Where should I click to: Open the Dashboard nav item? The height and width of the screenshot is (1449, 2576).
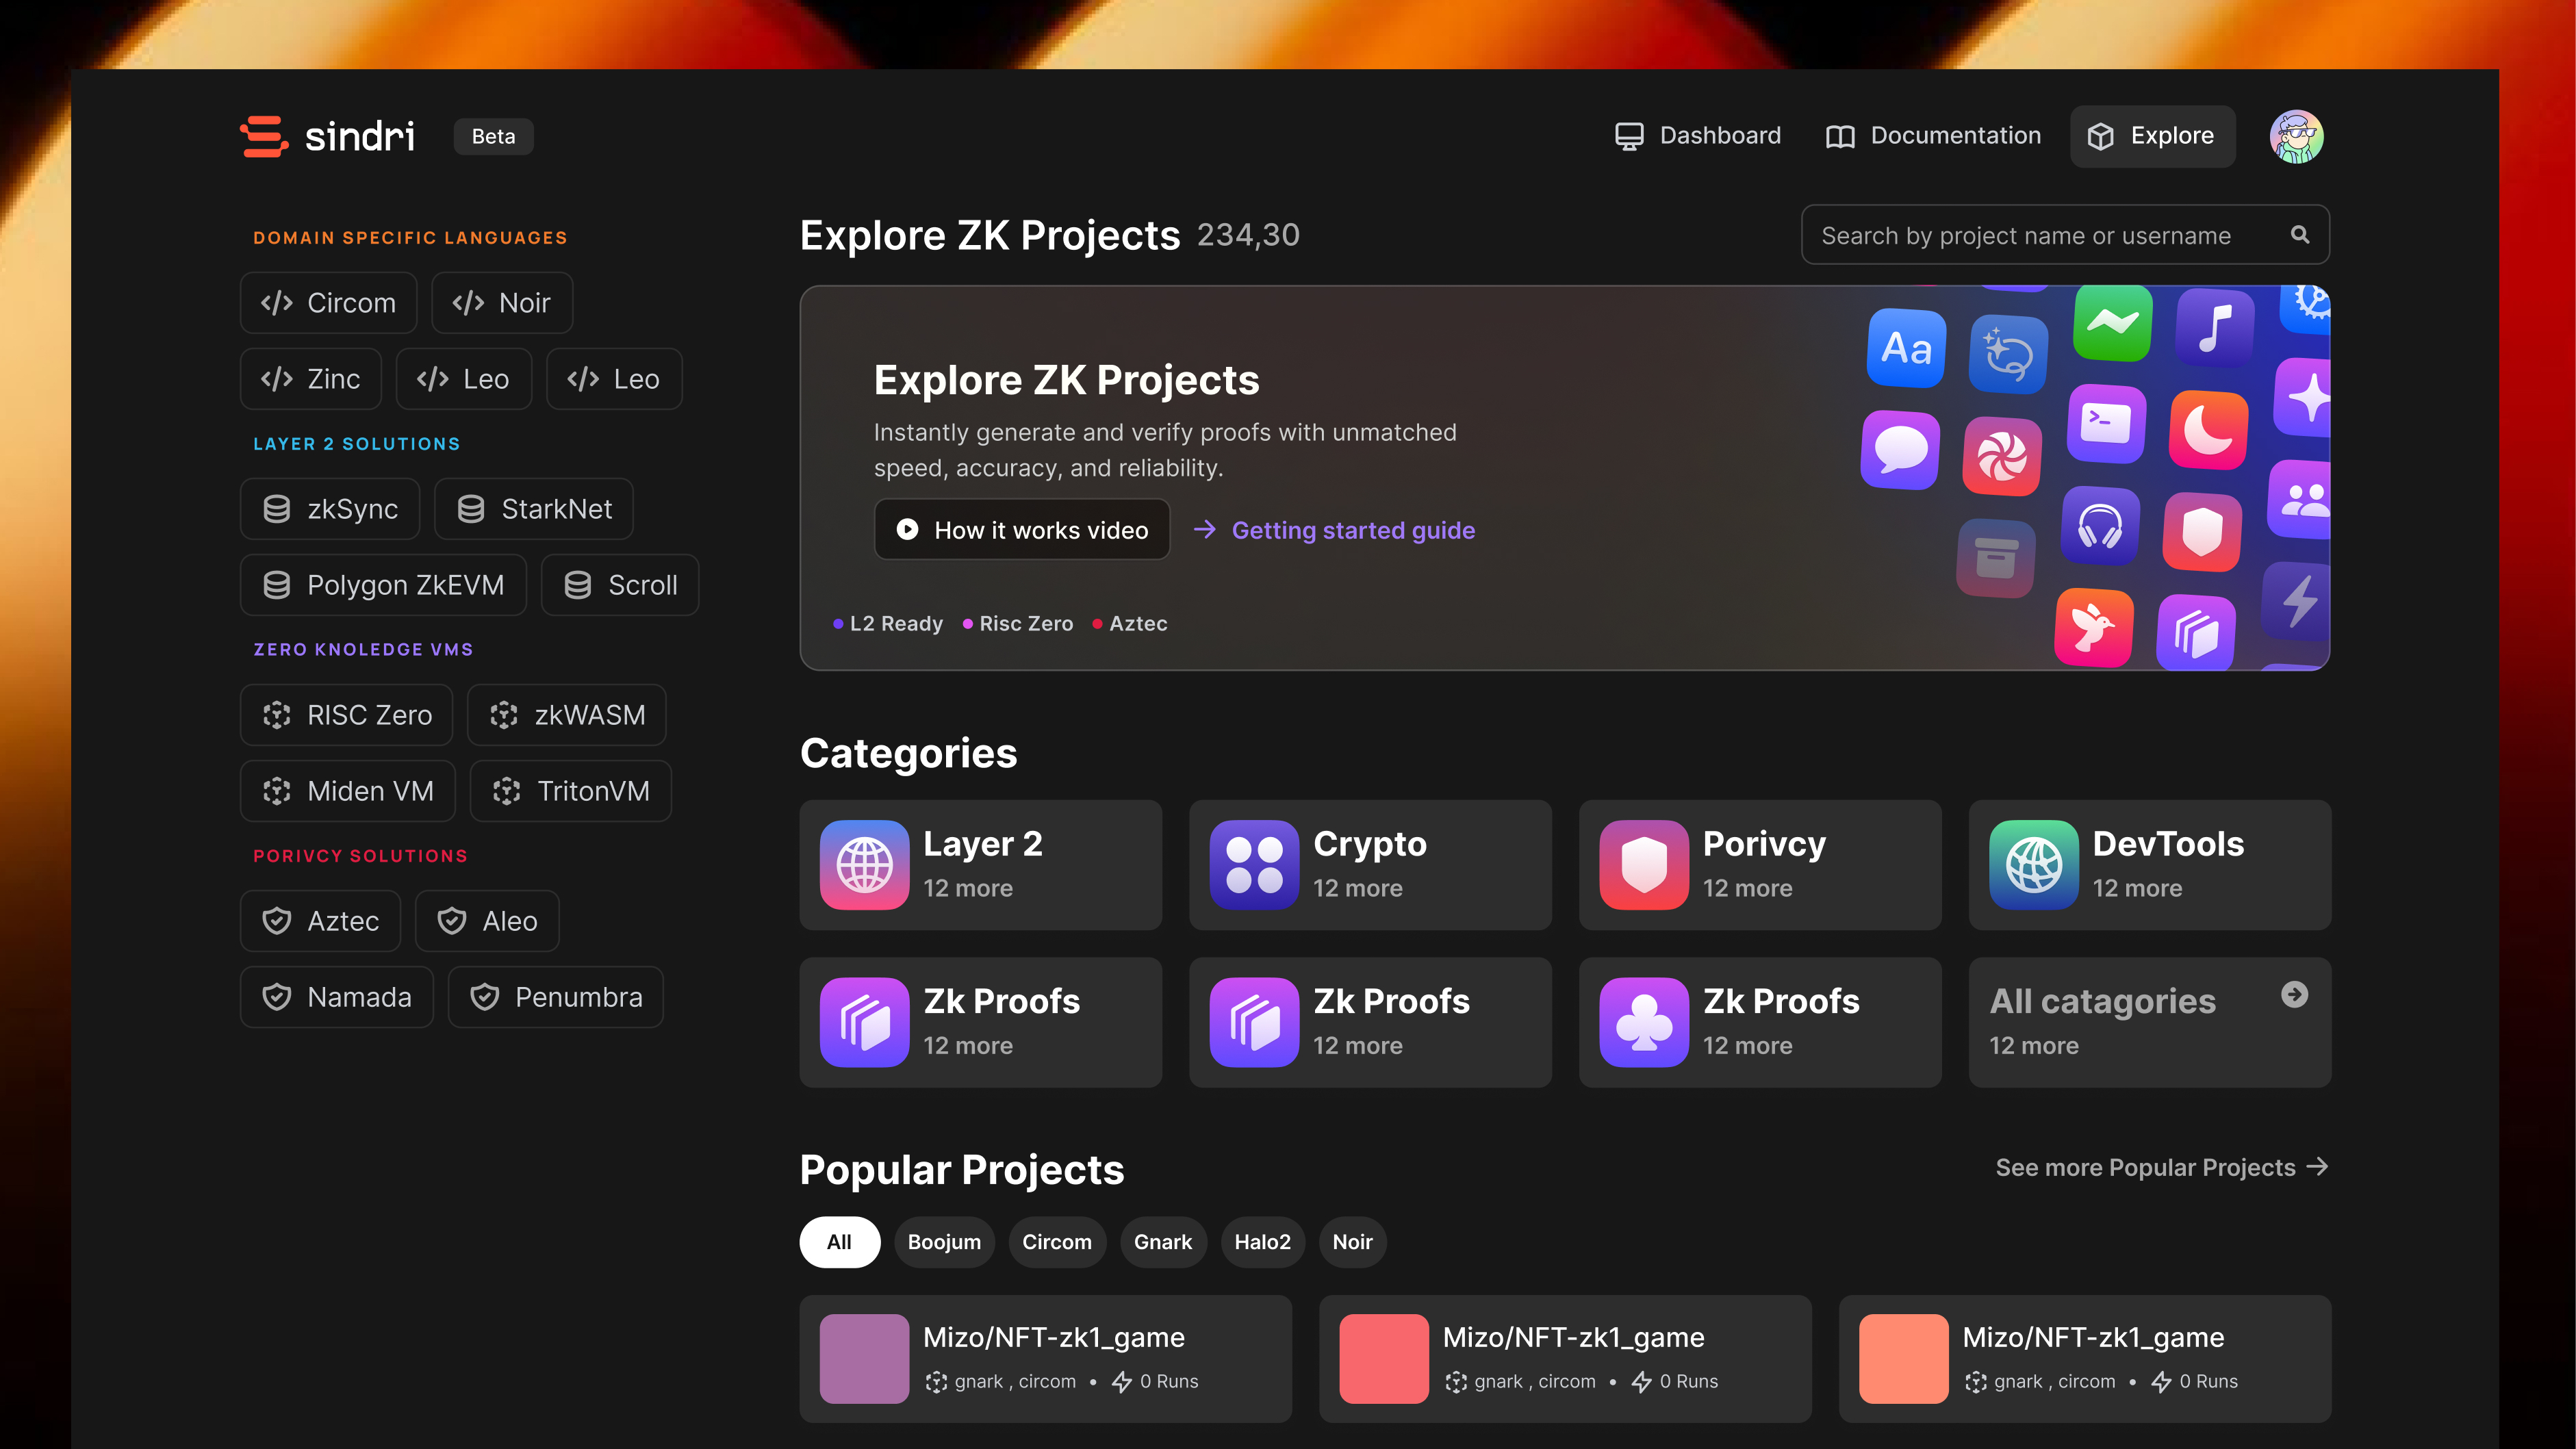[x=1698, y=136]
